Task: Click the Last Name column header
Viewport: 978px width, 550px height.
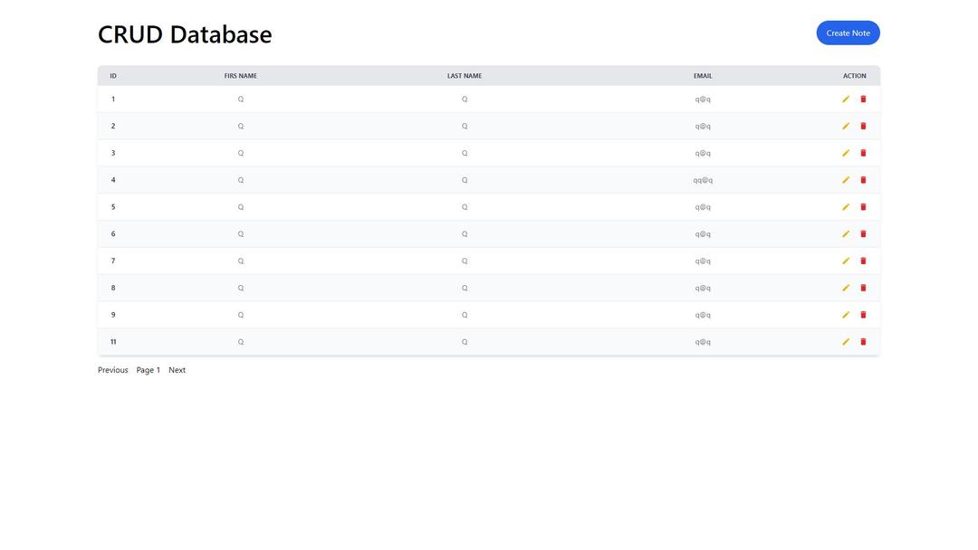Action: coord(465,76)
